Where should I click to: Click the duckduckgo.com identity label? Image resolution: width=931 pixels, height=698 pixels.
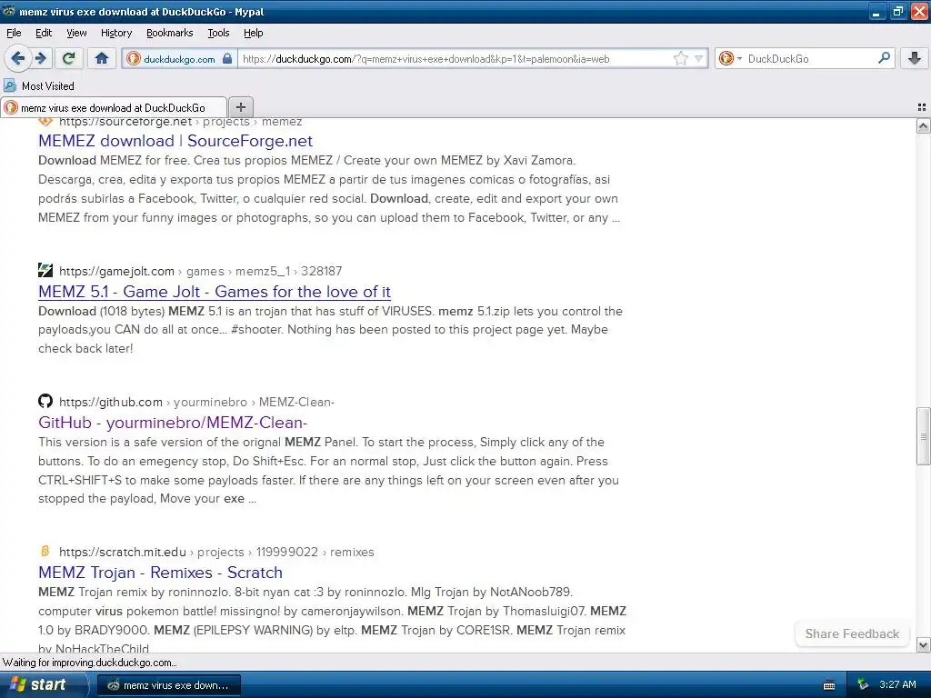click(179, 59)
